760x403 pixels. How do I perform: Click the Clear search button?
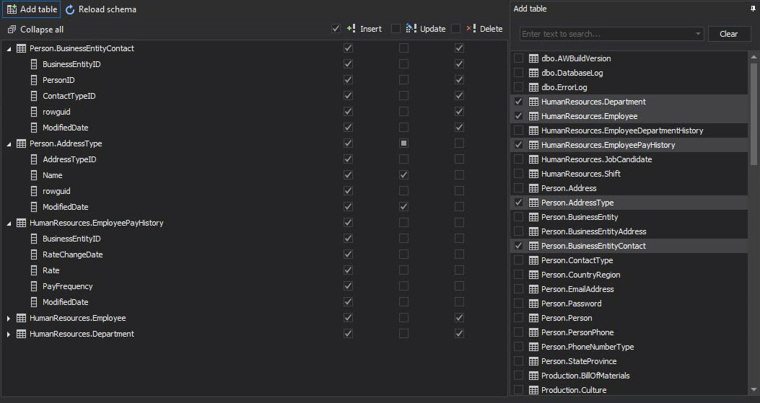(729, 34)
